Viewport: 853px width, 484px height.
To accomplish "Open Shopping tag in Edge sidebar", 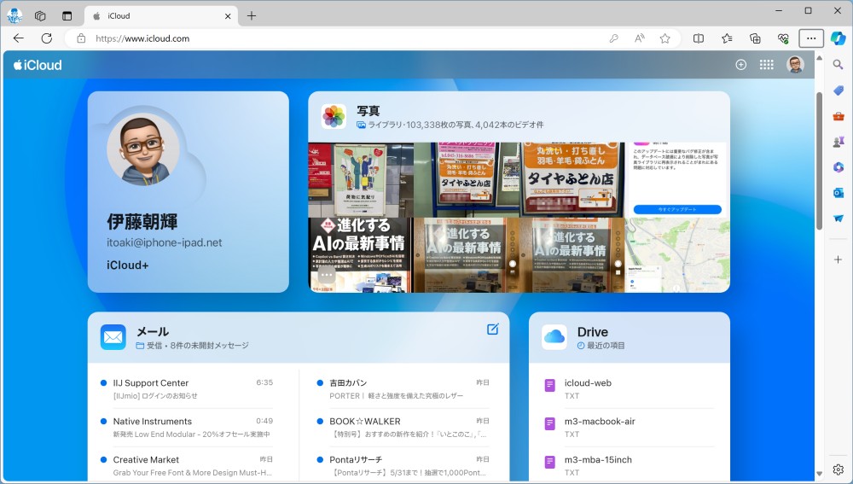I will coord(838,90).
